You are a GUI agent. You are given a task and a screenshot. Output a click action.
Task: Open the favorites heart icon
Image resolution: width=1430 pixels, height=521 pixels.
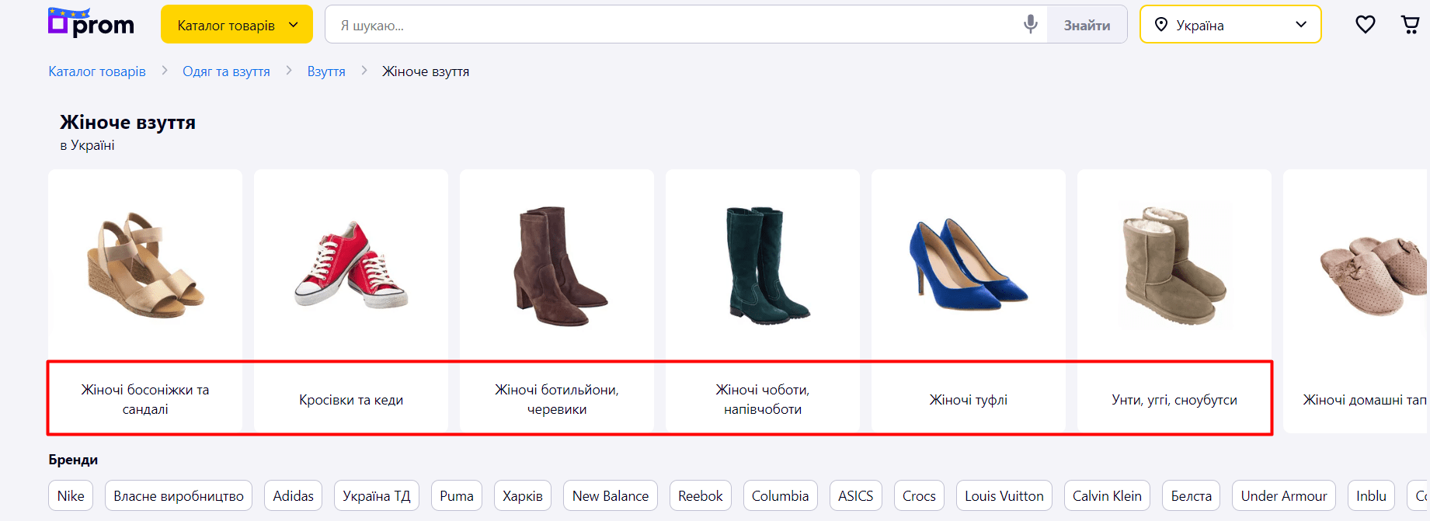tap(1365, 25)
